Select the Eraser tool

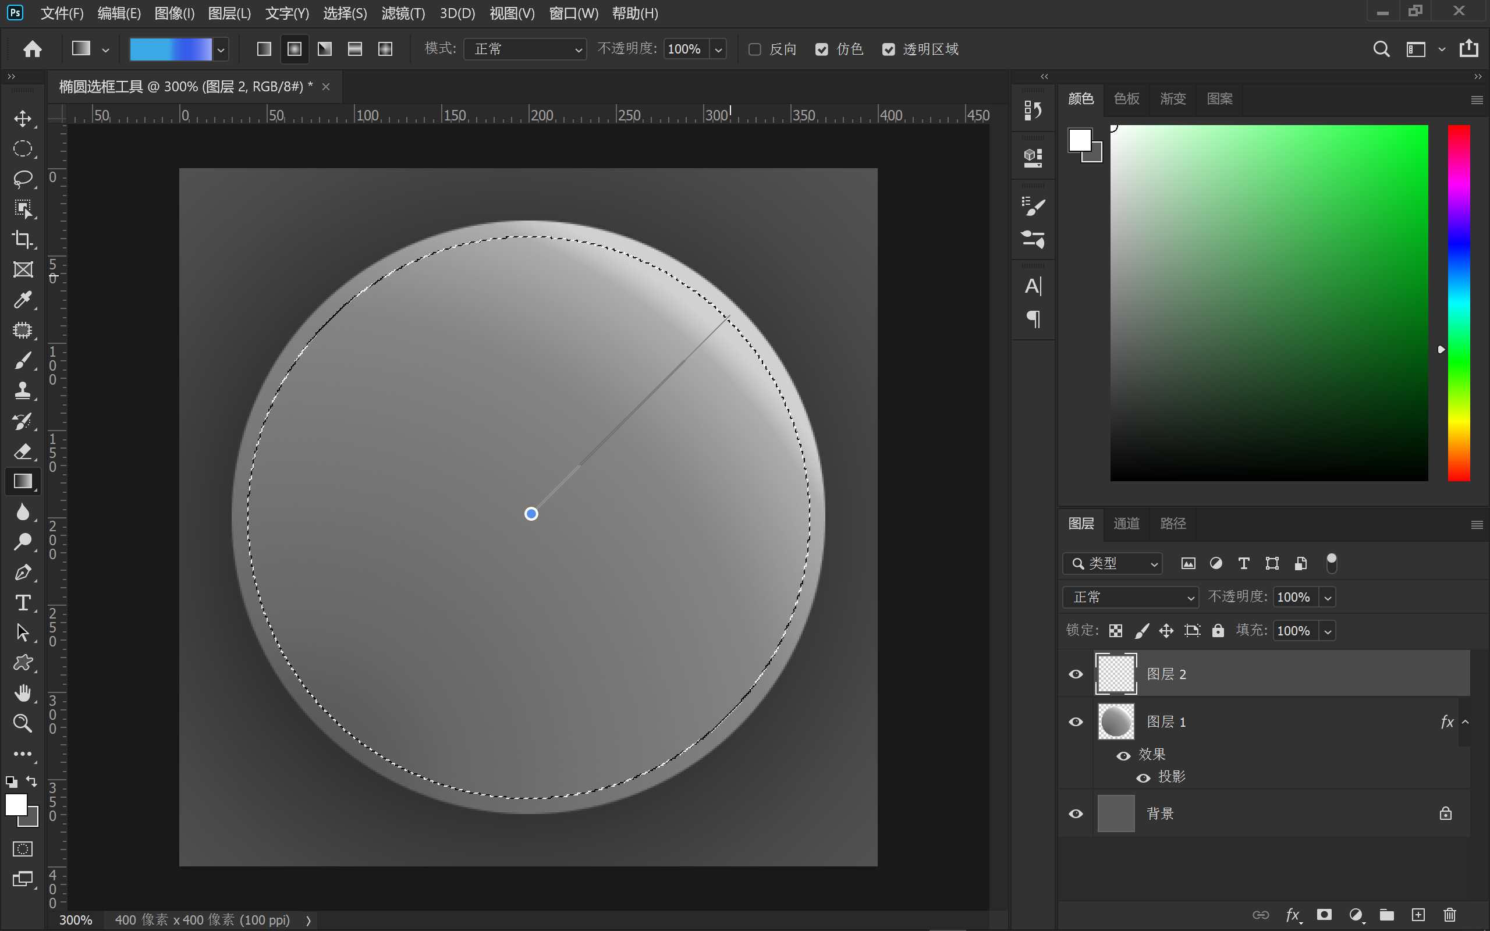tap(23, 451)
